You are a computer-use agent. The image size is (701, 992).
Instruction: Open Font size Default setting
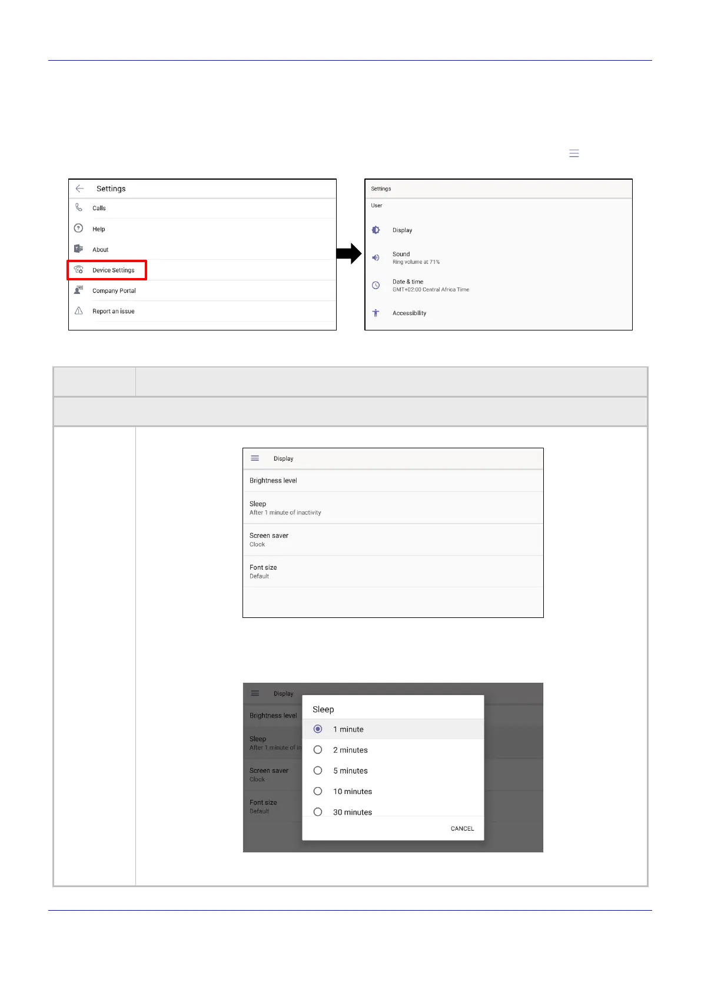pos(393,571)
